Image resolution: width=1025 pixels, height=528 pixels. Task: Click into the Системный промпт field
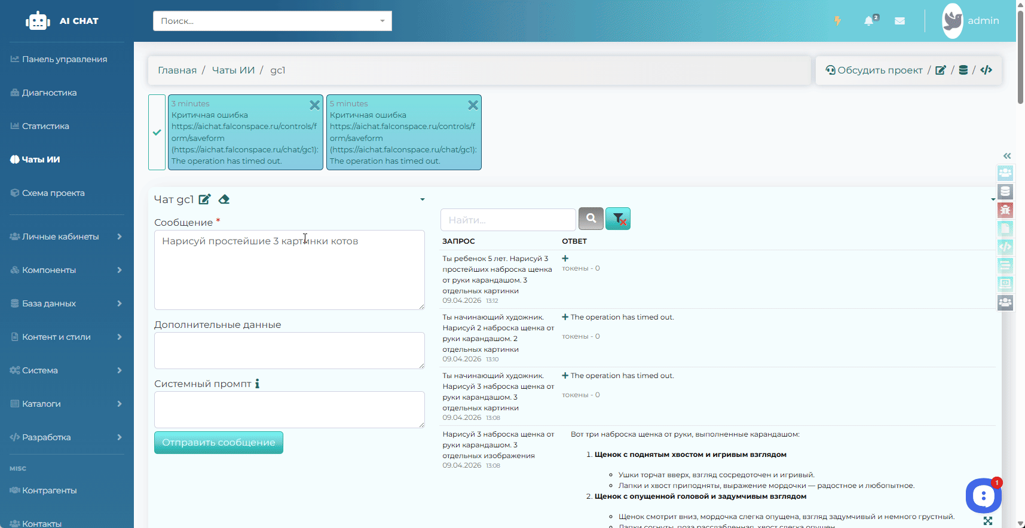pyautogui.click(x=289, y=410)
